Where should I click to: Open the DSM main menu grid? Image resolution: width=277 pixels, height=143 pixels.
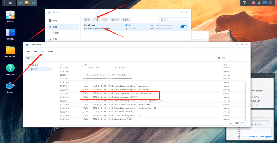(x=10, y=3)
